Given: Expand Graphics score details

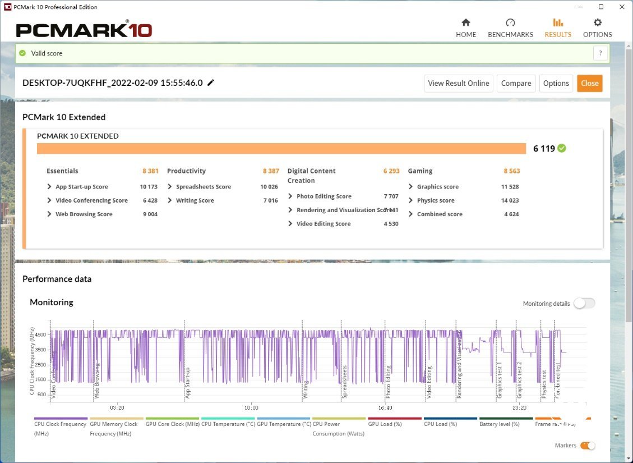Looking at the screenshot, I should 410,187.
